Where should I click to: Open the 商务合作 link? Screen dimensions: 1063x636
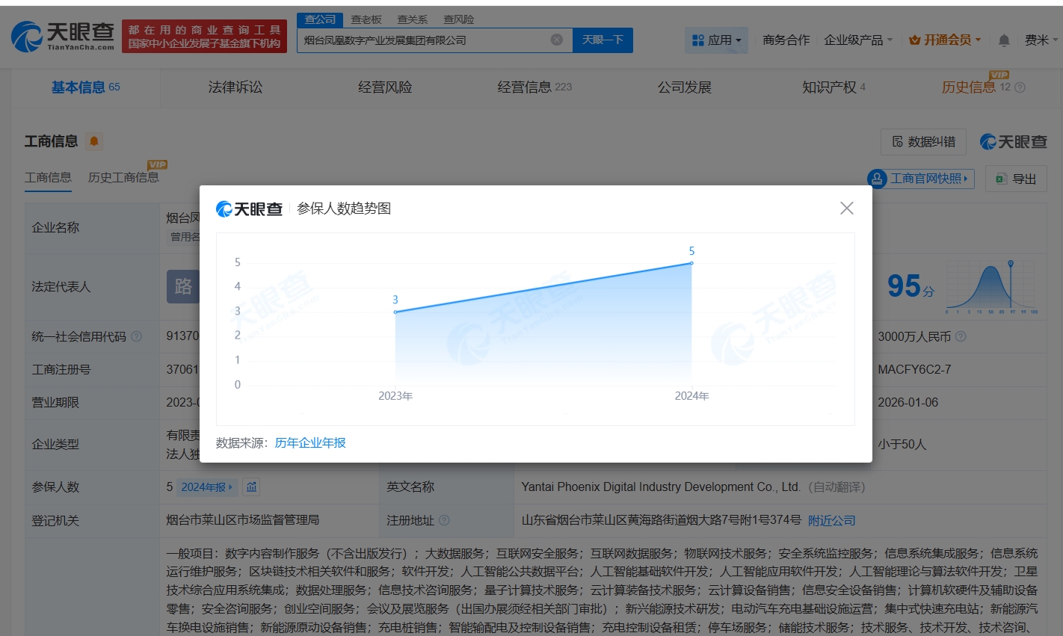point(786,40)
